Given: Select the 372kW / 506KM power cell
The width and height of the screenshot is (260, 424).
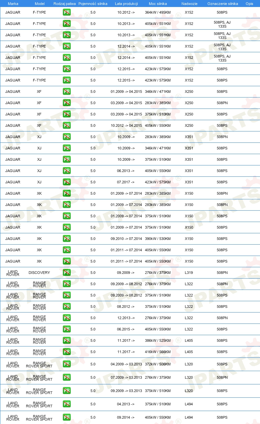Looking at the screenshot, I should click(x=158, y=364).
